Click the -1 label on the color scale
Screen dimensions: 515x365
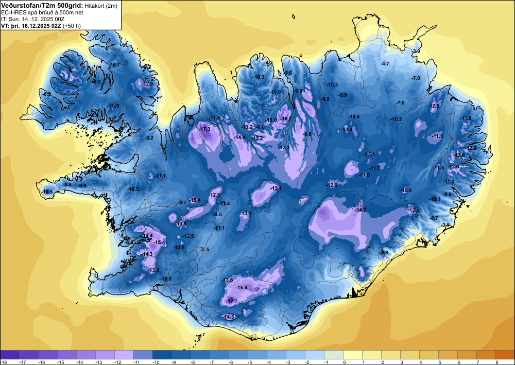[x=327, y=362]
